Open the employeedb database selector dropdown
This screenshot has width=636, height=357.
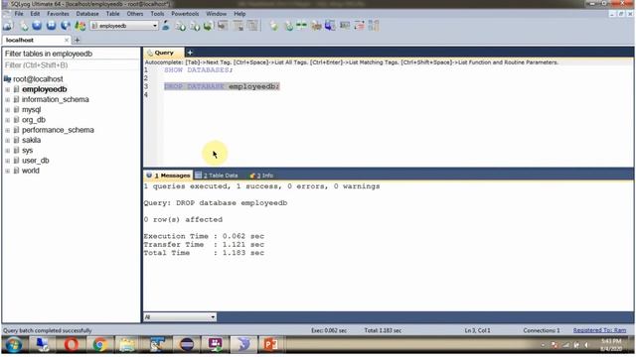pyautogui.click(x=123, y=26)
